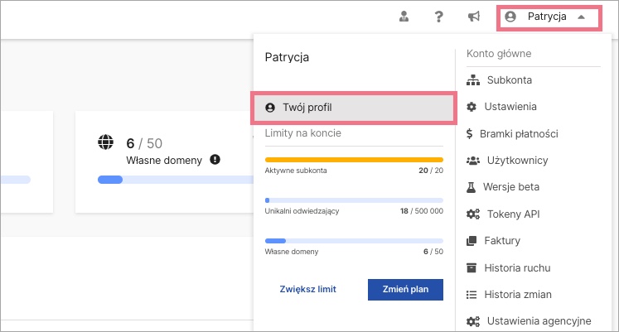Click the archive icon for Historia ruchu
Screen dimensions: 619x332
click(472, 268)
